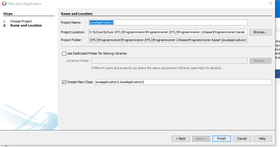Click the disabled Next button
The height and width of the screenshot is (147, 280).
pos(201,139)
